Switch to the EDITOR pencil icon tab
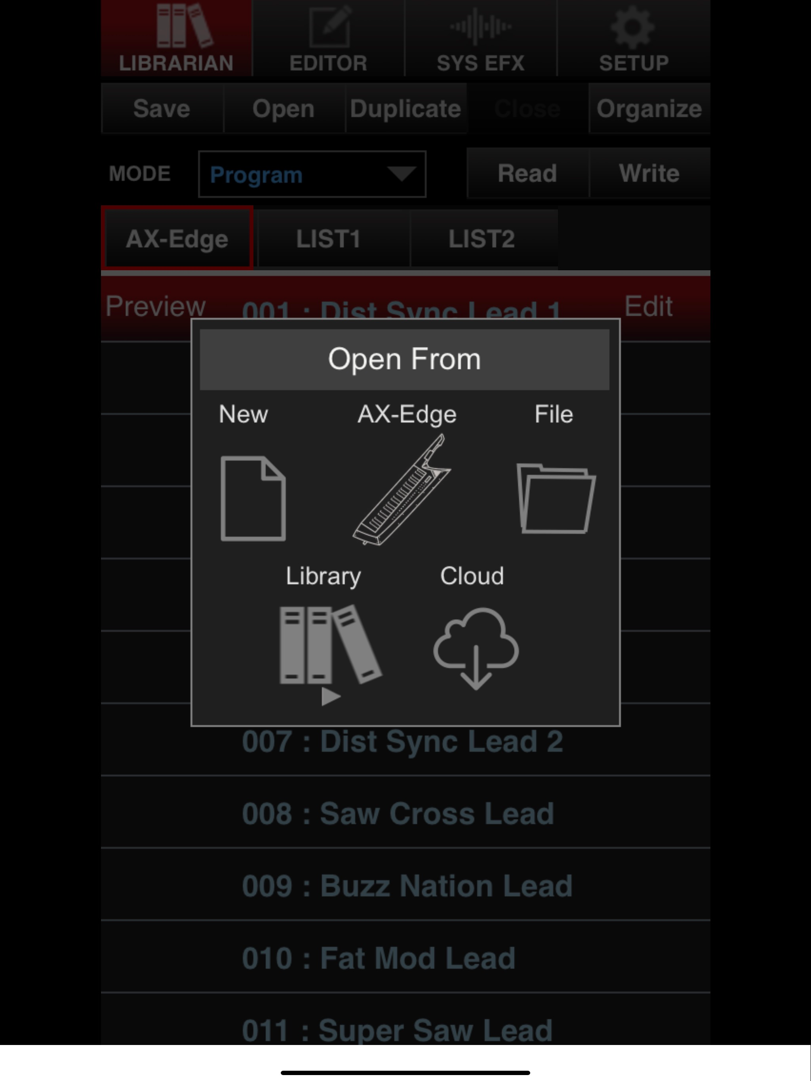 click(329, 38)
